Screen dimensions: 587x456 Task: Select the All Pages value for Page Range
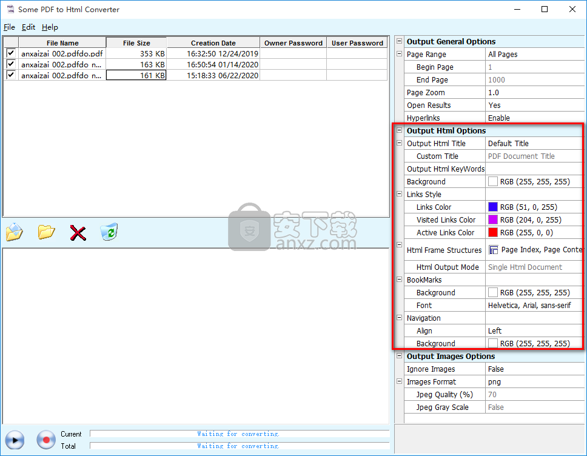pyautogui.click(x=535, y=55)
